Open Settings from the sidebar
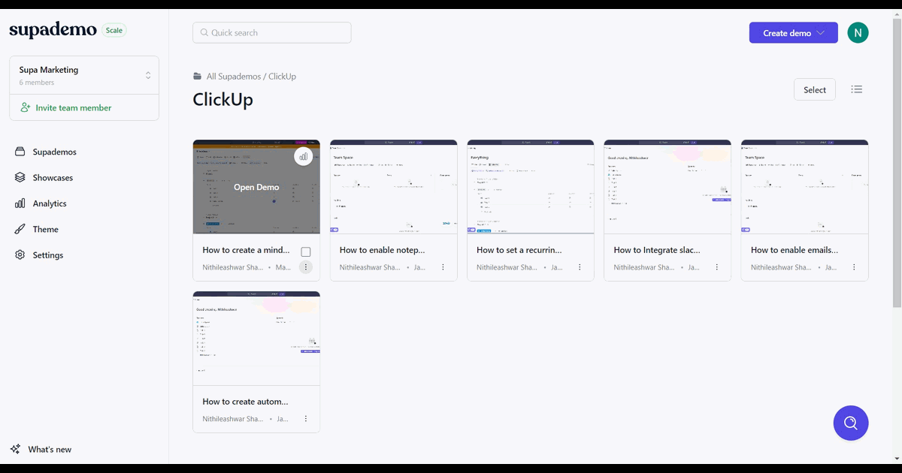This screenshot has height=473, width=902. [x=48, y=255]
